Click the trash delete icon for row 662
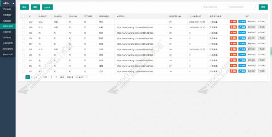Image resolution: width=272 pixels, height=137 pixels. 231,22
